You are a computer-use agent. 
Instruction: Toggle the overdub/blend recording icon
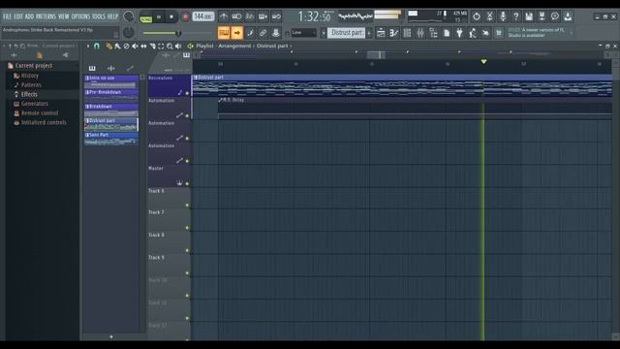tap(263, 16)
